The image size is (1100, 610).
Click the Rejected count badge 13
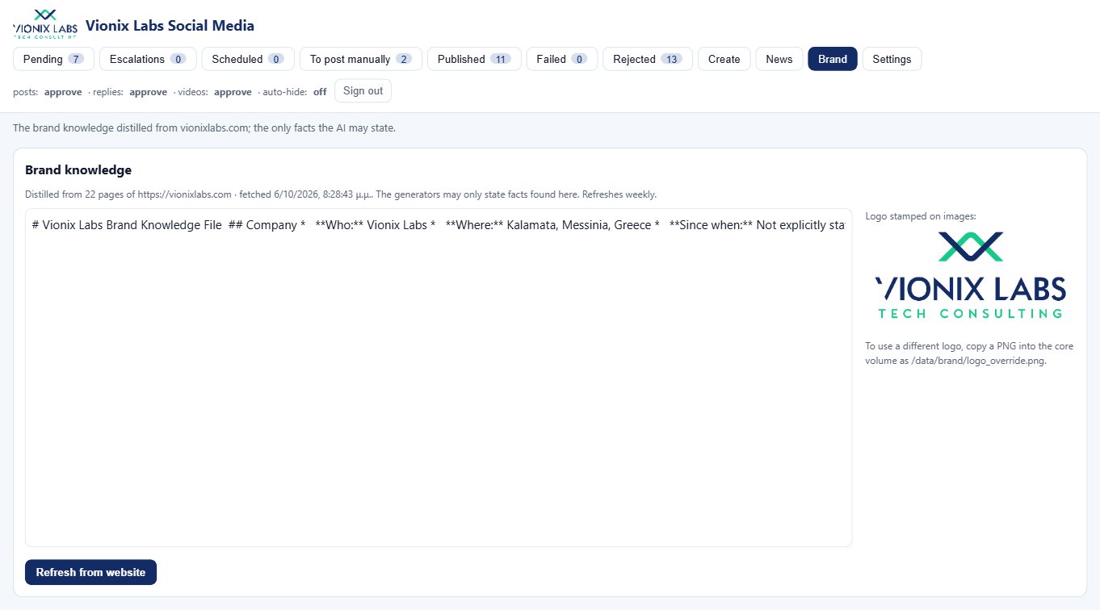click(671, 59)
